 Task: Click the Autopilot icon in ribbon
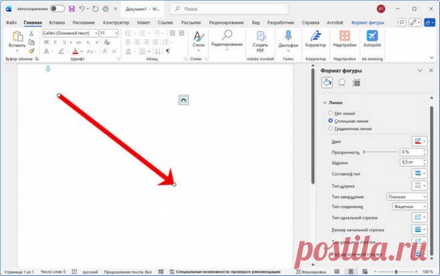[371, 37]
